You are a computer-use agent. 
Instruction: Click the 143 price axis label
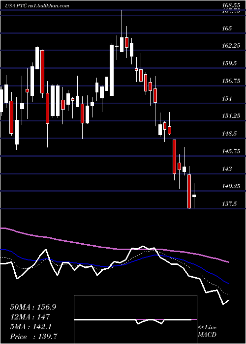(x=227, y=169)
